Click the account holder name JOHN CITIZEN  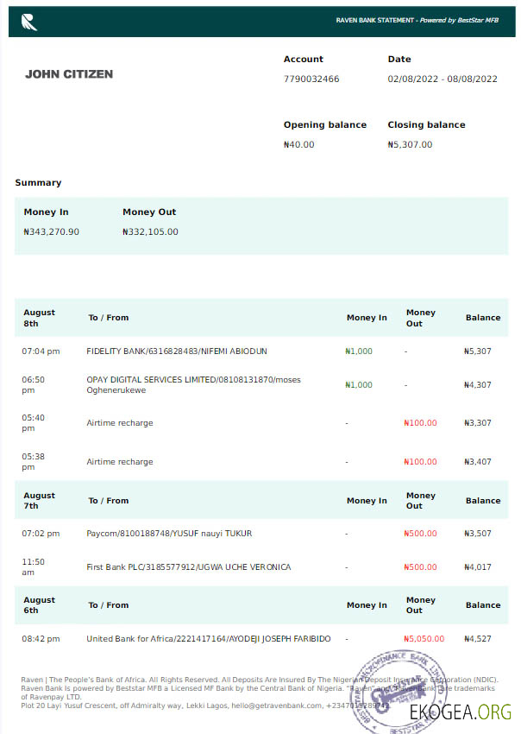pos(69,74)
